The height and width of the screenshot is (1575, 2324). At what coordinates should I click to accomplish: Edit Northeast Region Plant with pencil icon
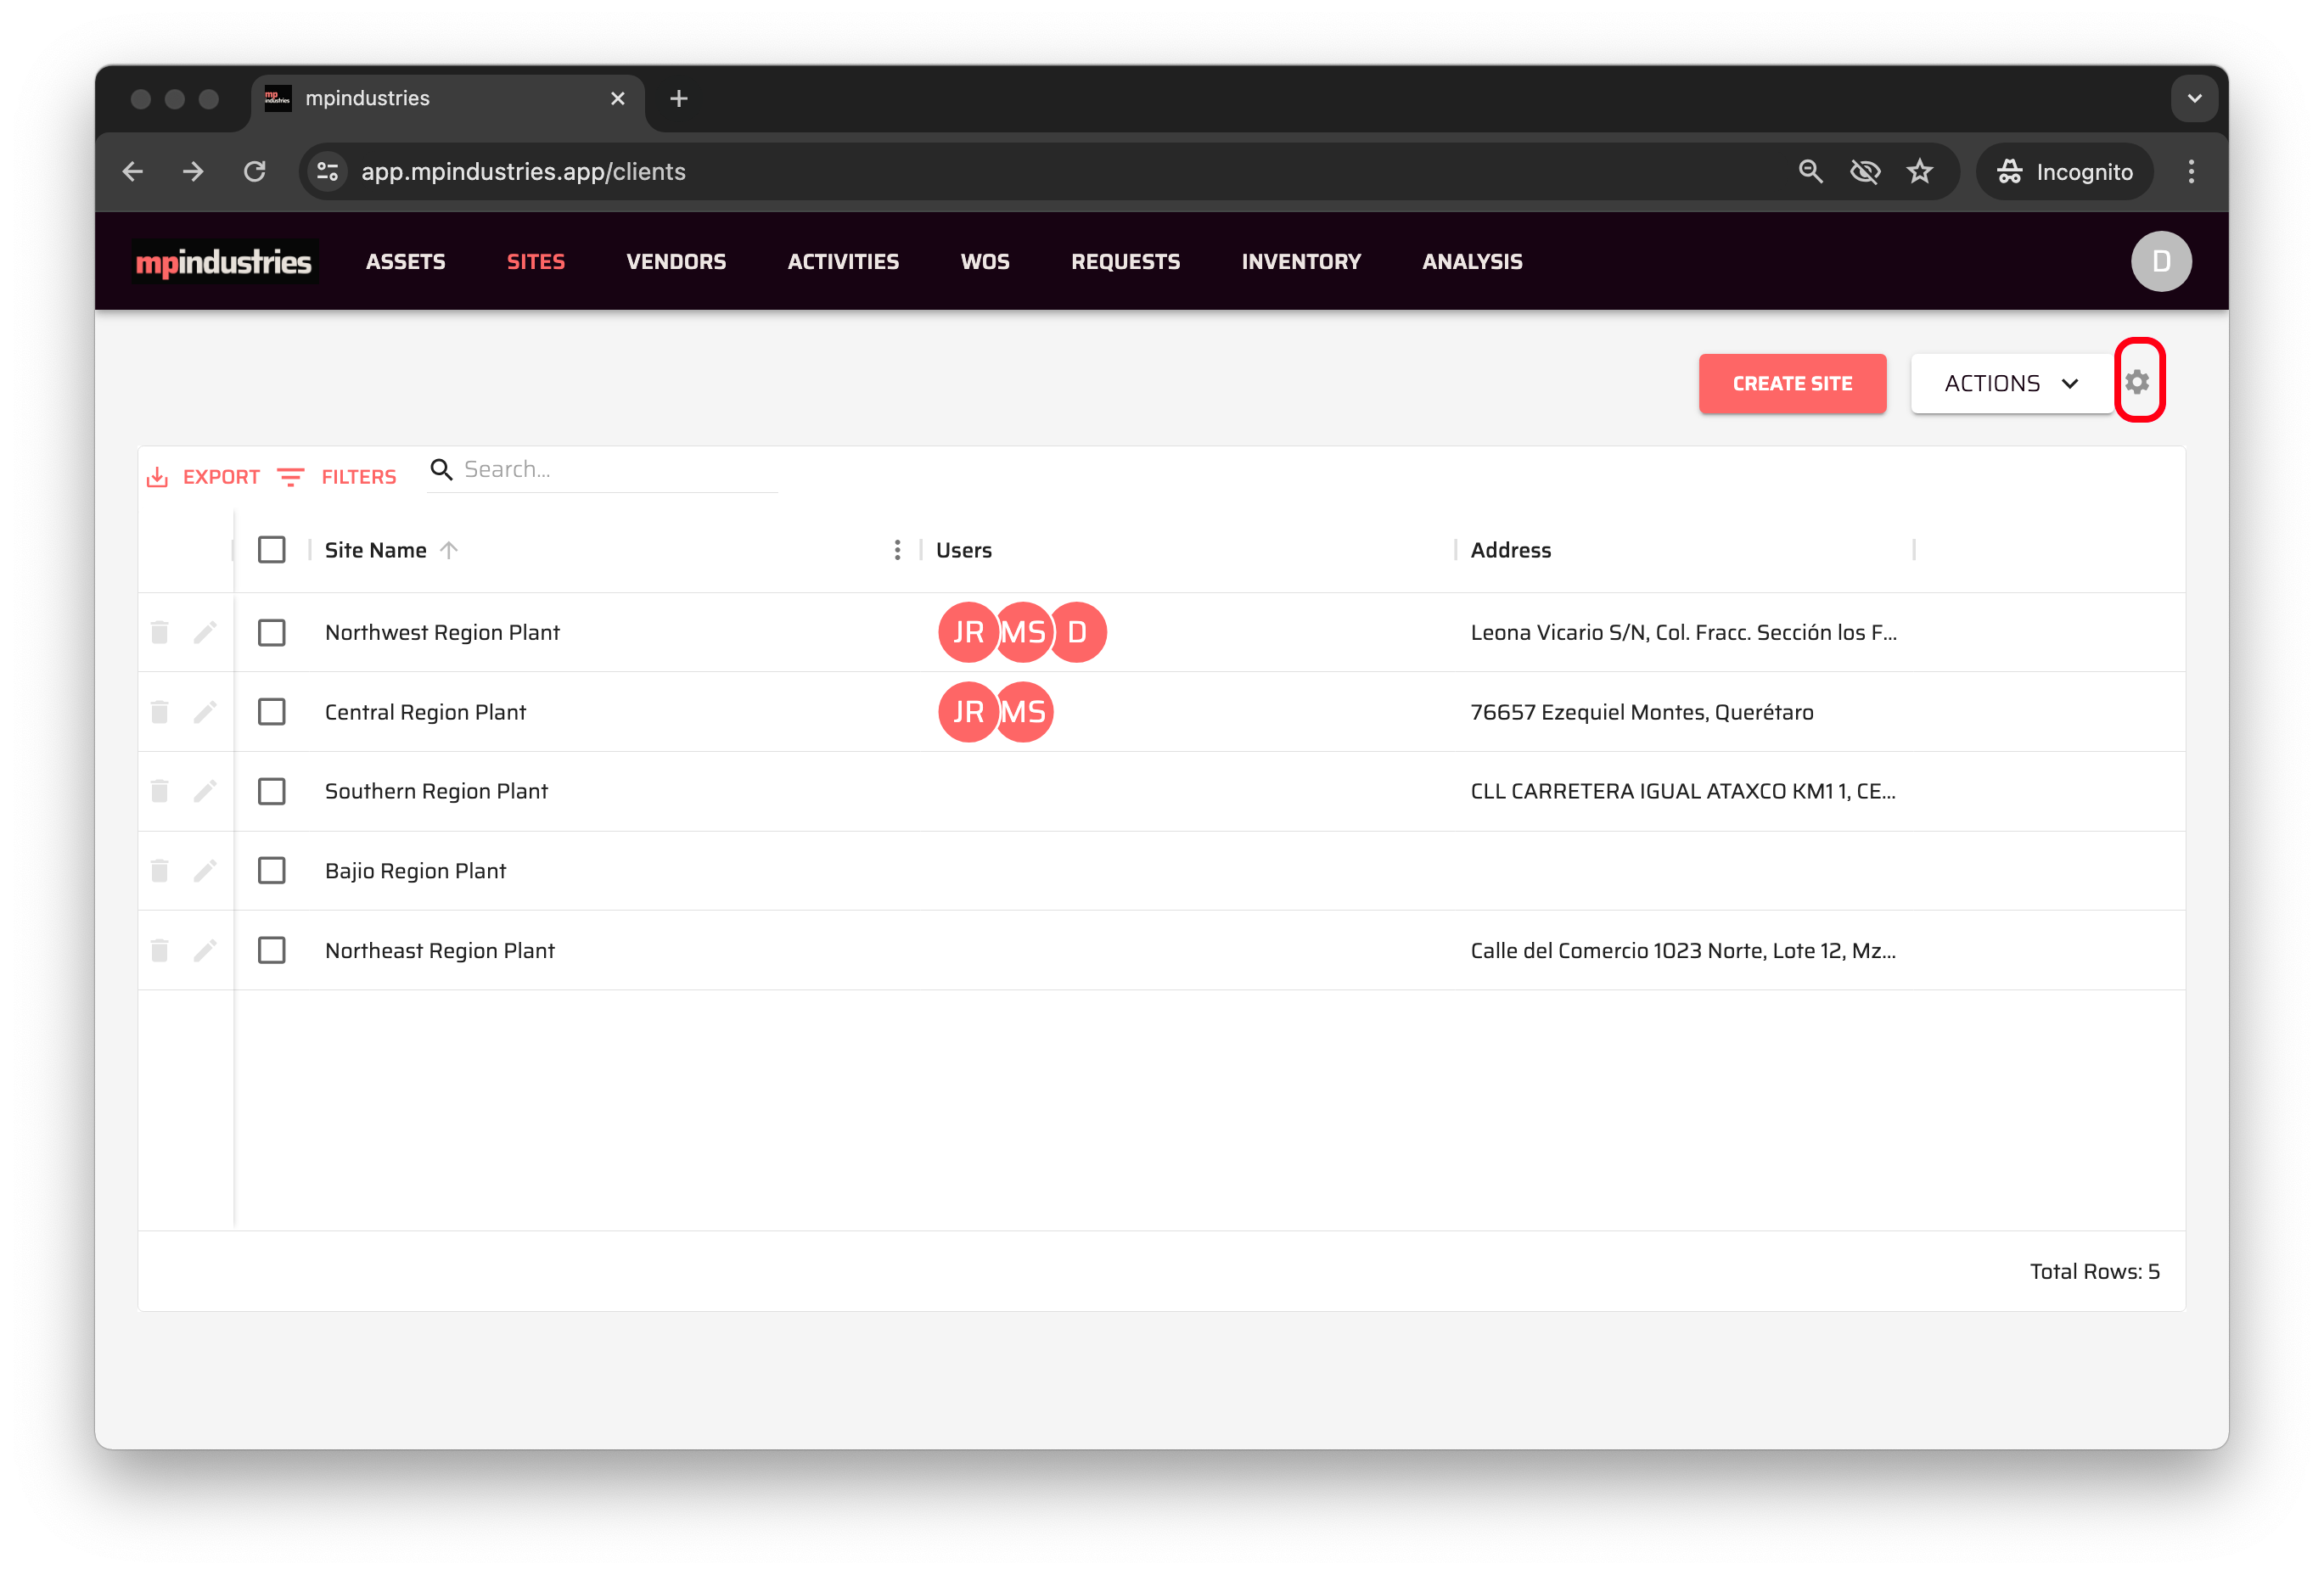pyautogui.click(x=205, y=950)
